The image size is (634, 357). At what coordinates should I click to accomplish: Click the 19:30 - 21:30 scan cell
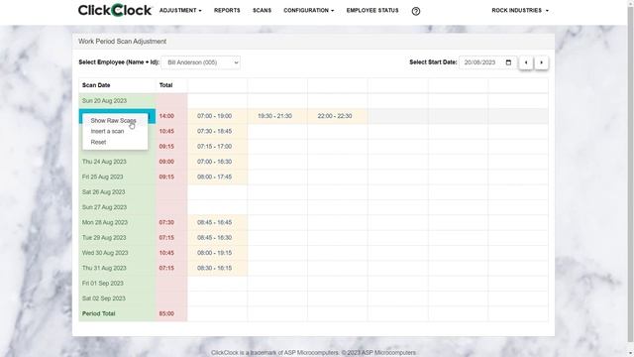pos(277,116)
